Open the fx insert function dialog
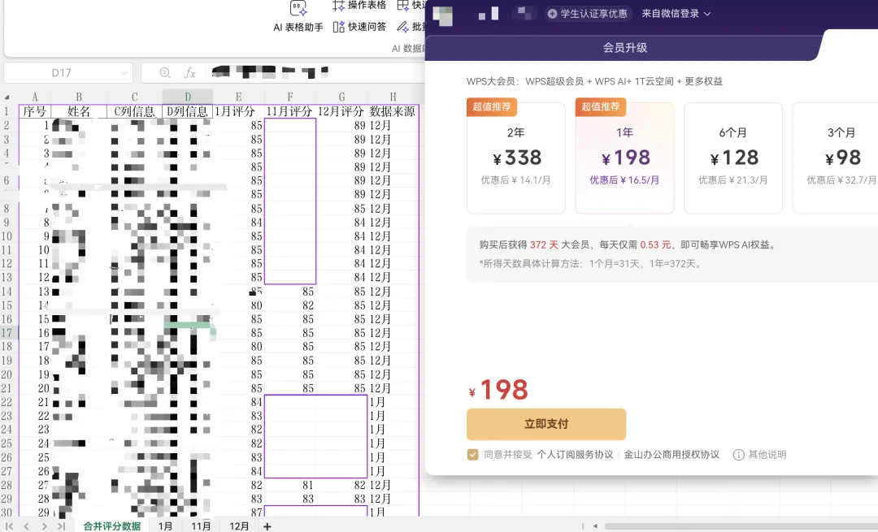 (x=190, y=73)
